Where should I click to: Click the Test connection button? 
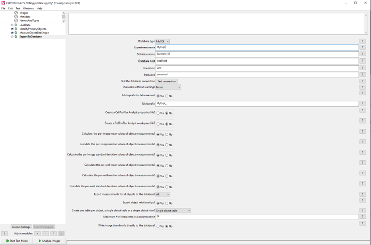pos(167,81)
